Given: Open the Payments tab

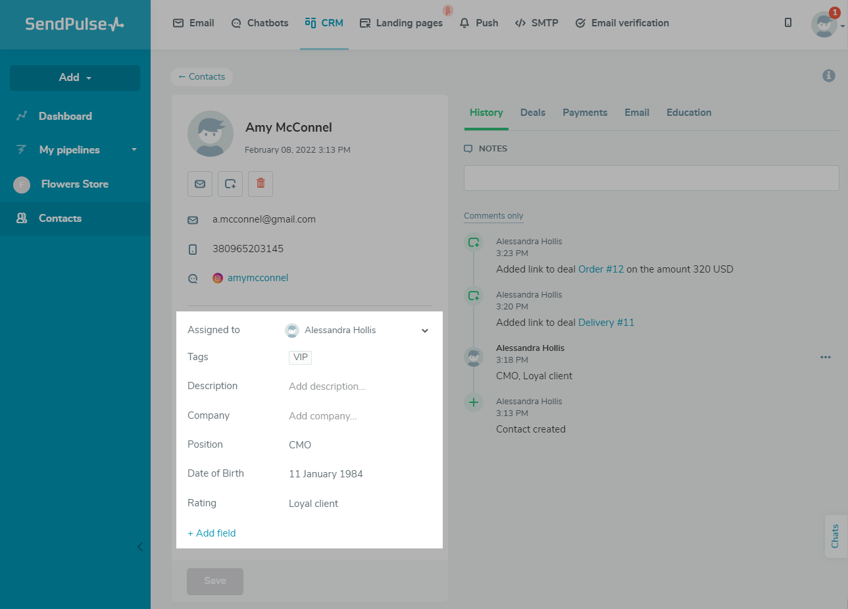Looking at the screenshot, I should 584,113.
